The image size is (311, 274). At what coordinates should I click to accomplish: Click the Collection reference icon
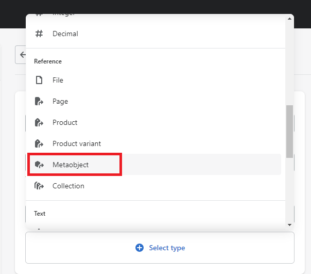point(39,186)
